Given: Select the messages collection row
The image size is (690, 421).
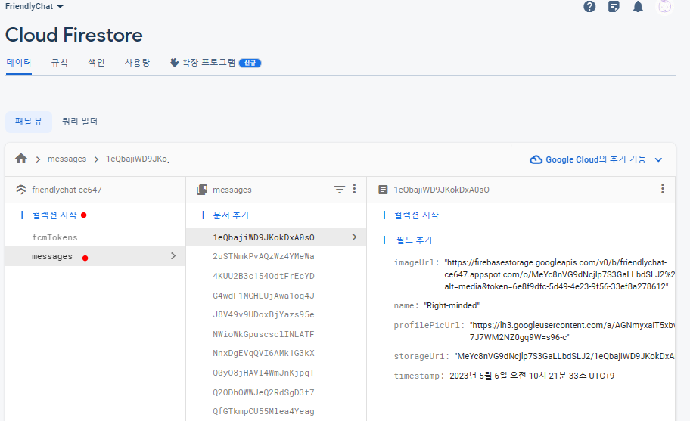Looking at the screenshot, I should click(x=95, y=256).
